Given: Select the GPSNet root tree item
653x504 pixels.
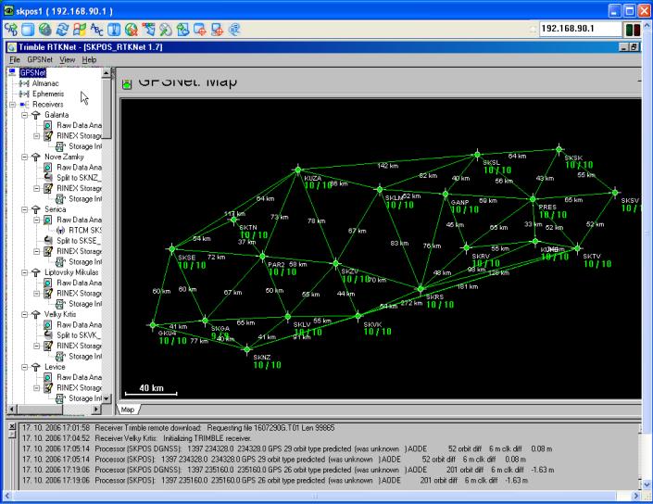Looking at the screenshot, I should [32, 72].
